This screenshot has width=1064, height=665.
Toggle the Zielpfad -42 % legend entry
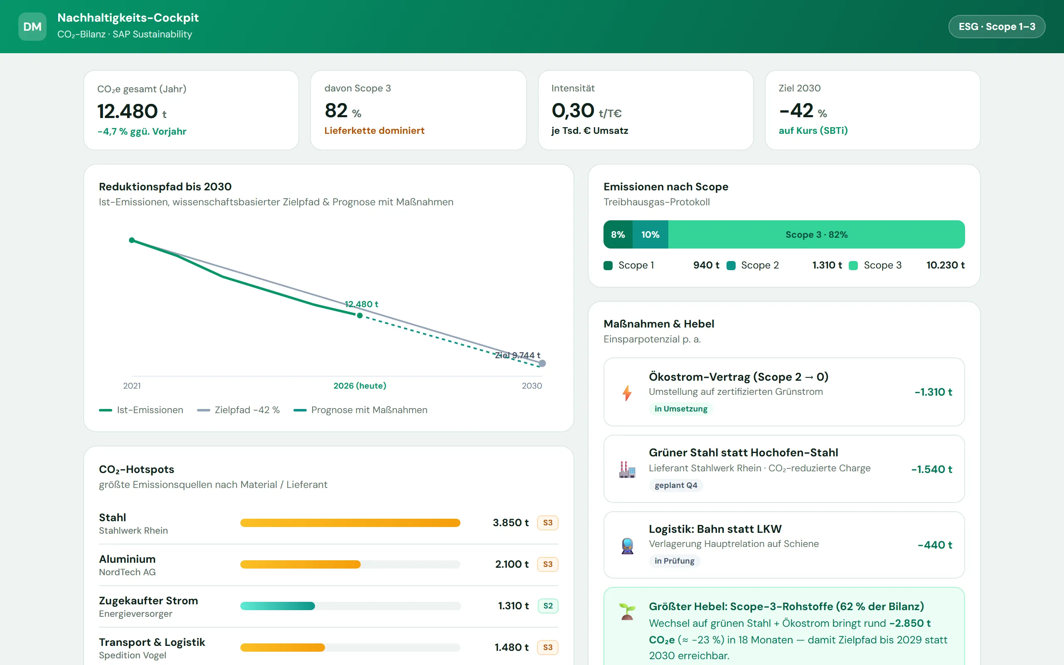[x=238, y=410]
